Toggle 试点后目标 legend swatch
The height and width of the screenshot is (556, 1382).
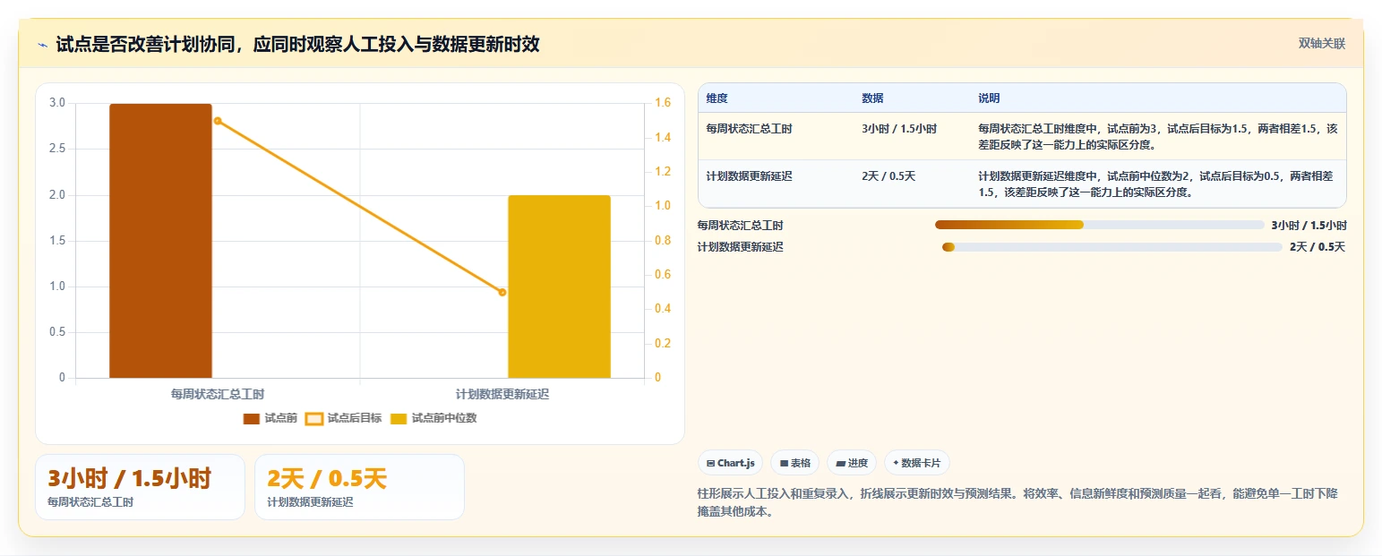[x=314, y=418]
